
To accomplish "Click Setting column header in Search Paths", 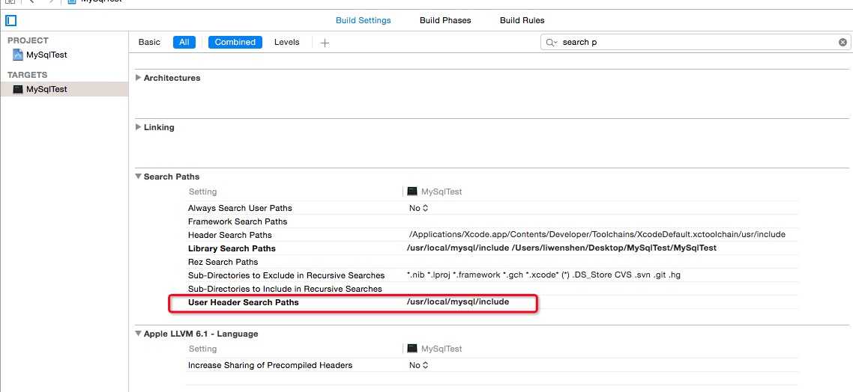I will coord(203,192).
